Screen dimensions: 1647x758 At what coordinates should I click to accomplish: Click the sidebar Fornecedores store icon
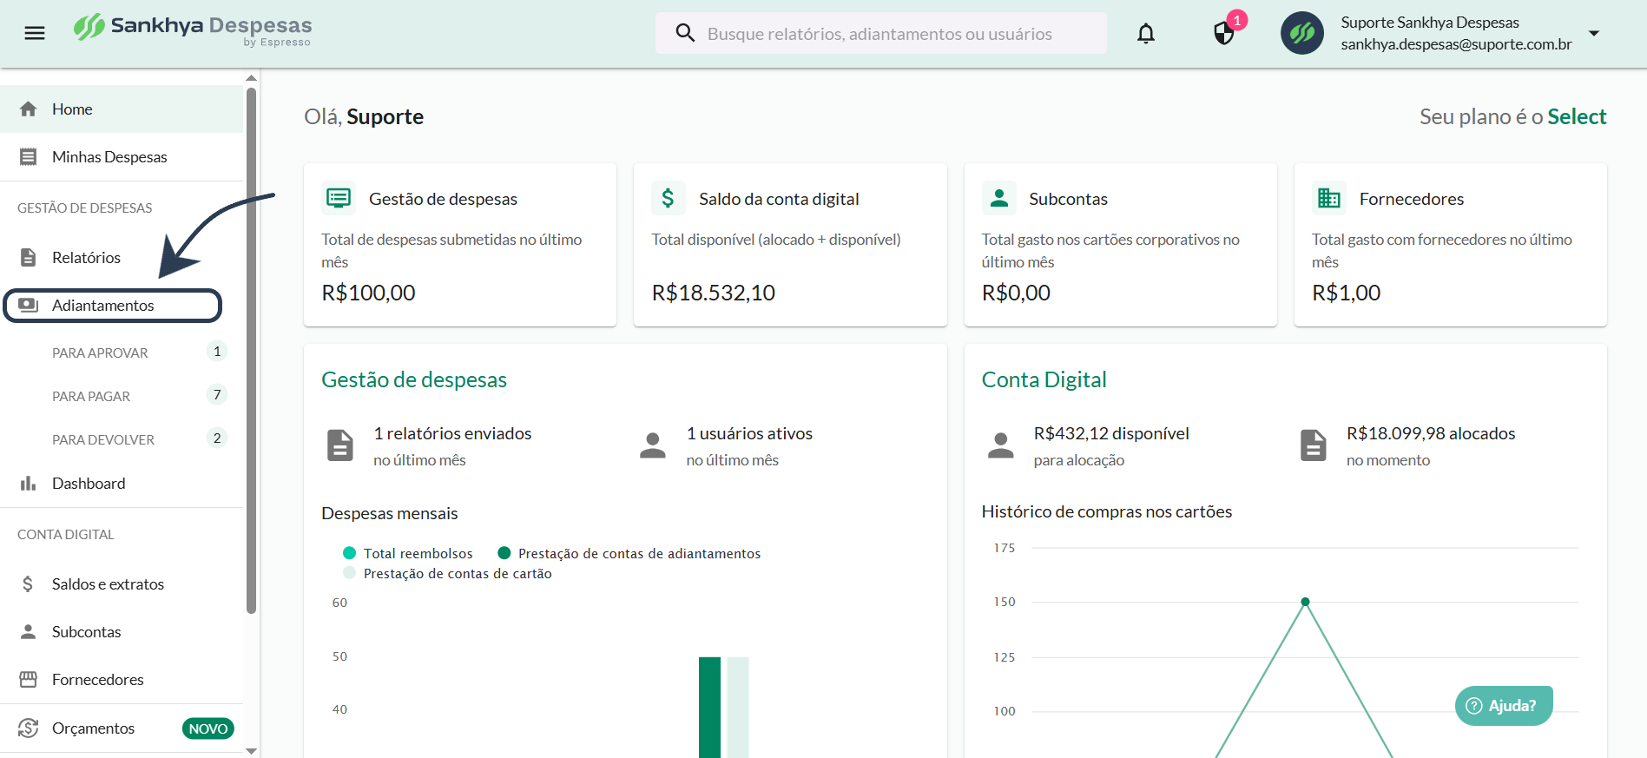click(29, 679)
